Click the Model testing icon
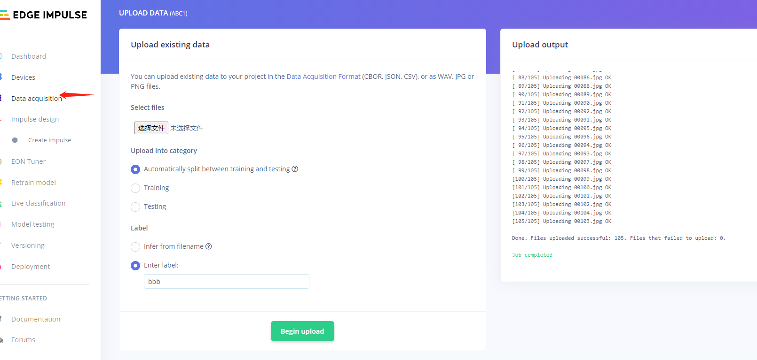Image resolution: width=757 pixels, height=360 pixels. point(4,224)
